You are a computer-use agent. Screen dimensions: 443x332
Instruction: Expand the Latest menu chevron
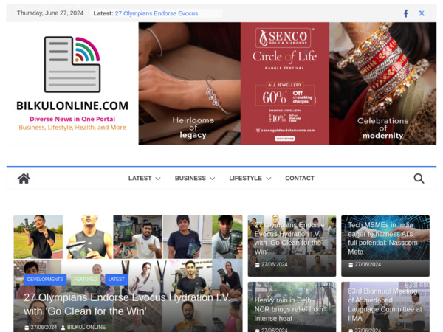coord(158,179)
